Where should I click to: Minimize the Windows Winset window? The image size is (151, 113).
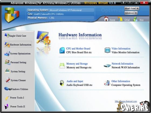(136, 2)
